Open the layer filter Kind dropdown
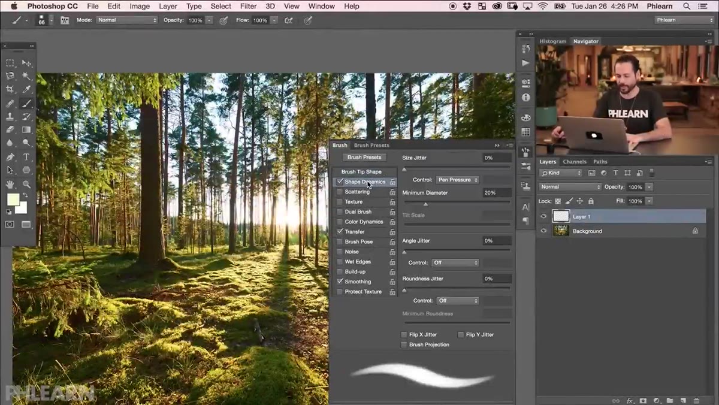This screenshot has width=719, height=405. (561, 173)
